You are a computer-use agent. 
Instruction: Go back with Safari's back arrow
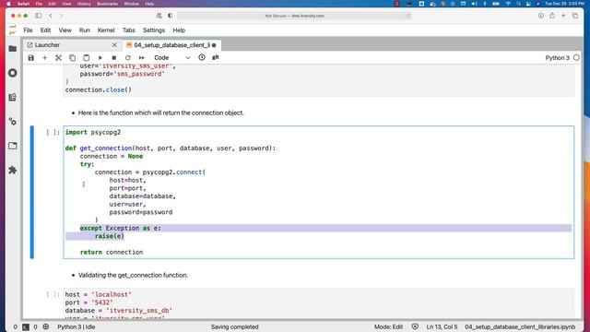click(x=51, y=16)
